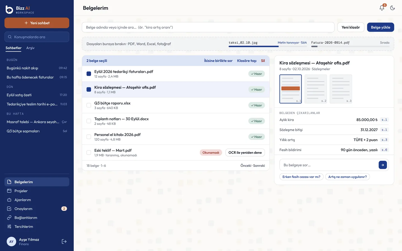Check the Eski teklif — Mart.pdf checkbox

tap(89, 153)
